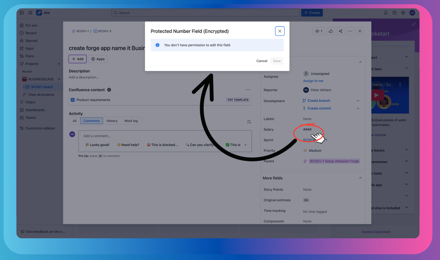The height and width of the screenshot is (260, 440).
Task: Click the parent BCDEV-1 Setup Atlassian Forge
Action: pos(334,161)
